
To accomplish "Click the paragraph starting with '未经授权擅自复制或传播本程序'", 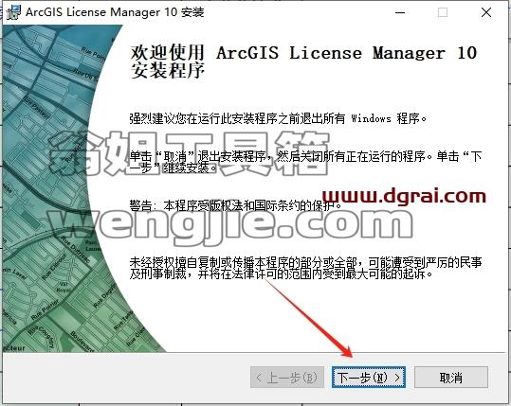I will click(x=305, y=268).
